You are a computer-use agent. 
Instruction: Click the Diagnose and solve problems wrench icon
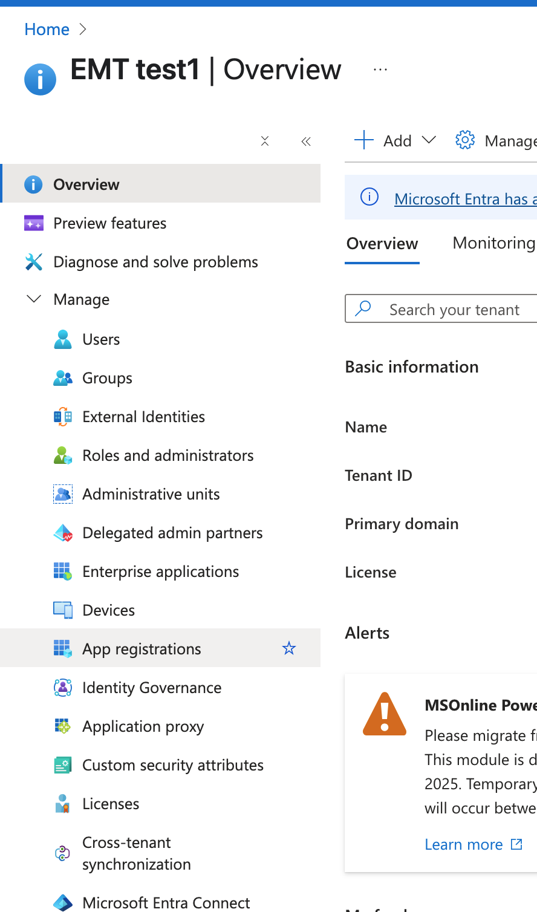point(34,262)
